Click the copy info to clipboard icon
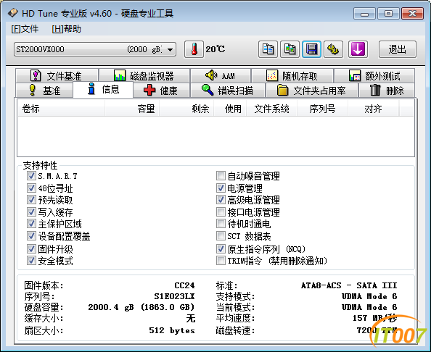Viewport: 431px width, 352px height. (268, 49)
